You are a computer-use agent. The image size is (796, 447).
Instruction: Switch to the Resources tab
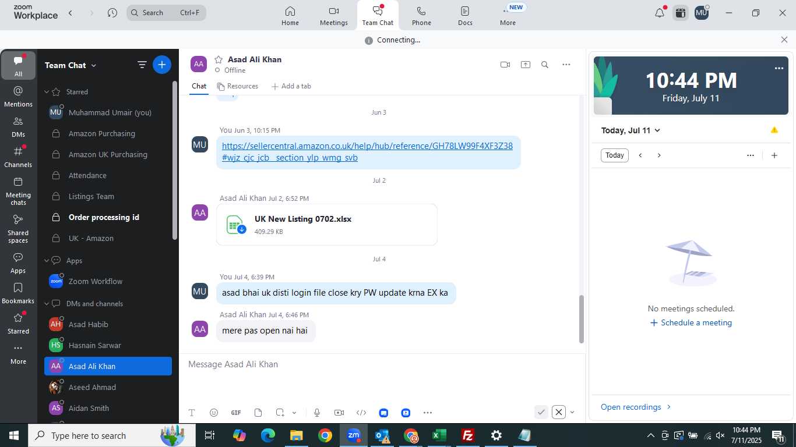coord(238,86)
